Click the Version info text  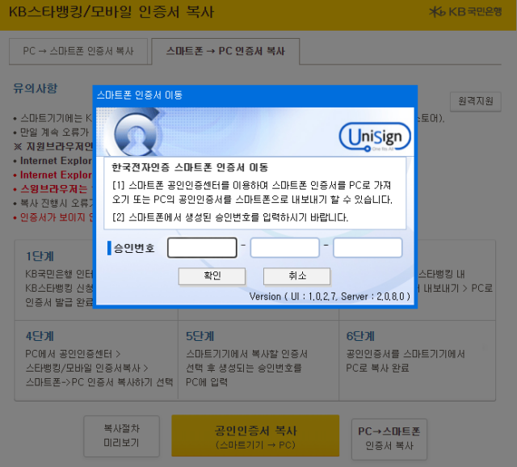pyautogui.click(x=330, y=297)
